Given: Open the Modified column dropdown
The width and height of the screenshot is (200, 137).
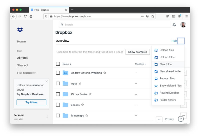Looking at the screenshot, I should pos(141,64).
